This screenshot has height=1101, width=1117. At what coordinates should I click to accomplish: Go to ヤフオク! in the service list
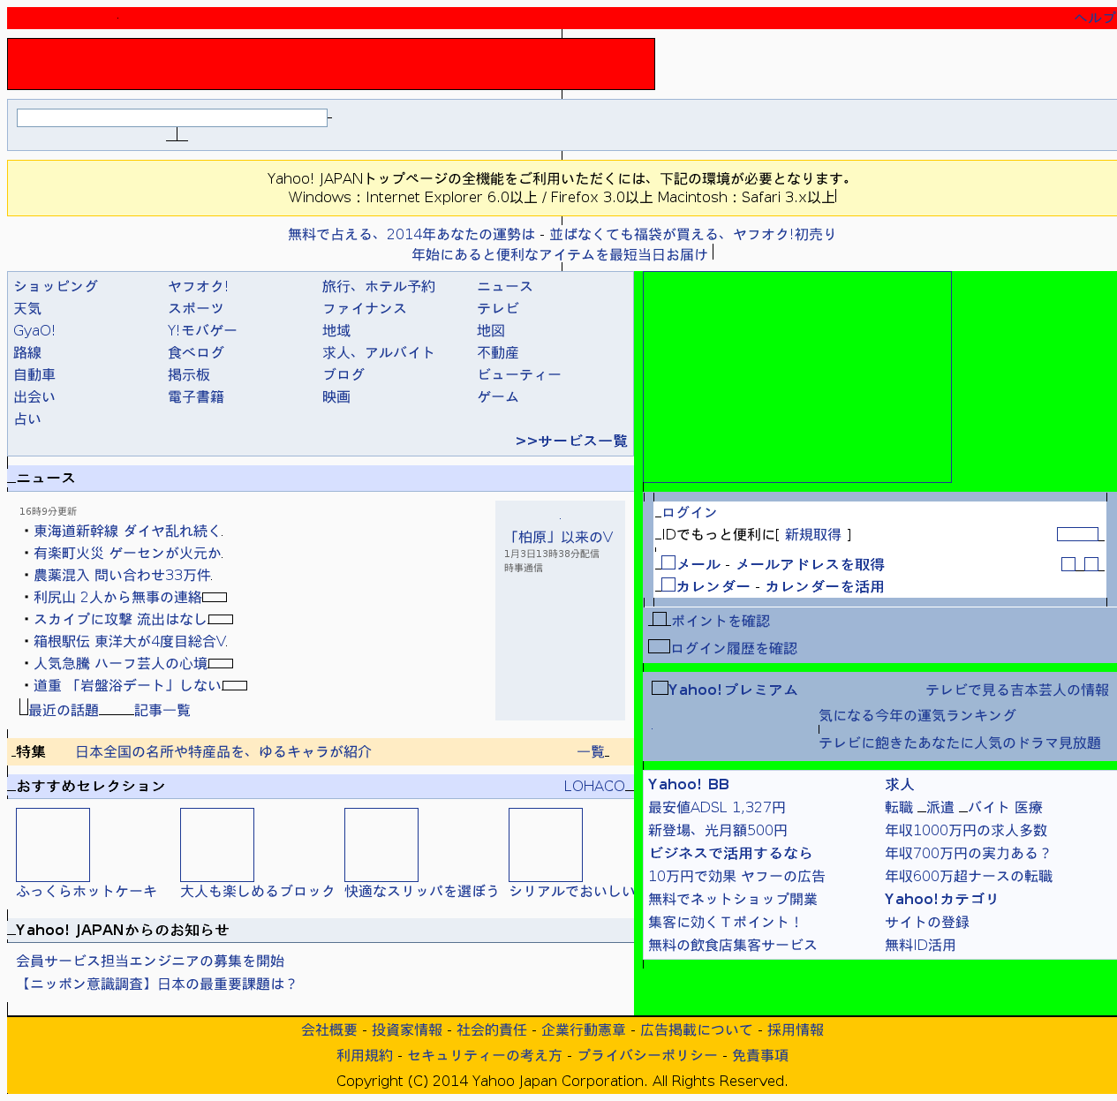tap(198, 286)
